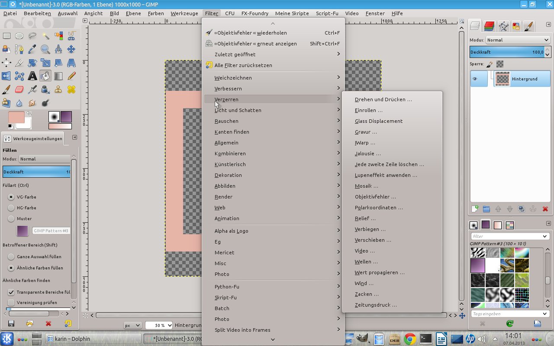This screenshot has width=554, height=346.
Task: Click the foreground color swatch
Action: (16, 117)
